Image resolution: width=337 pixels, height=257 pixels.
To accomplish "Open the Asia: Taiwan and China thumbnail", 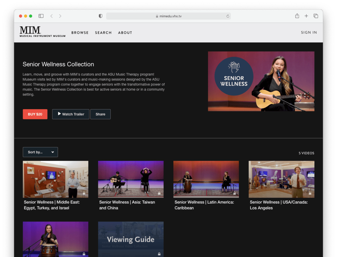I will click(x=131, y=179).
